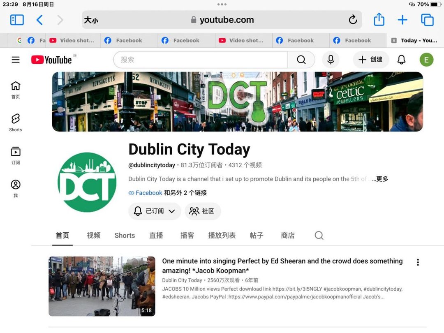The height and width of the screenshot is (333, 444).
Task: Click the 'Dublin City Today' channel heading
Action: pos(190,149)
